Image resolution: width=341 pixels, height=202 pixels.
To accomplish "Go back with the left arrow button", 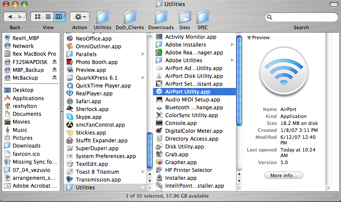I will (x=10, y=17).
